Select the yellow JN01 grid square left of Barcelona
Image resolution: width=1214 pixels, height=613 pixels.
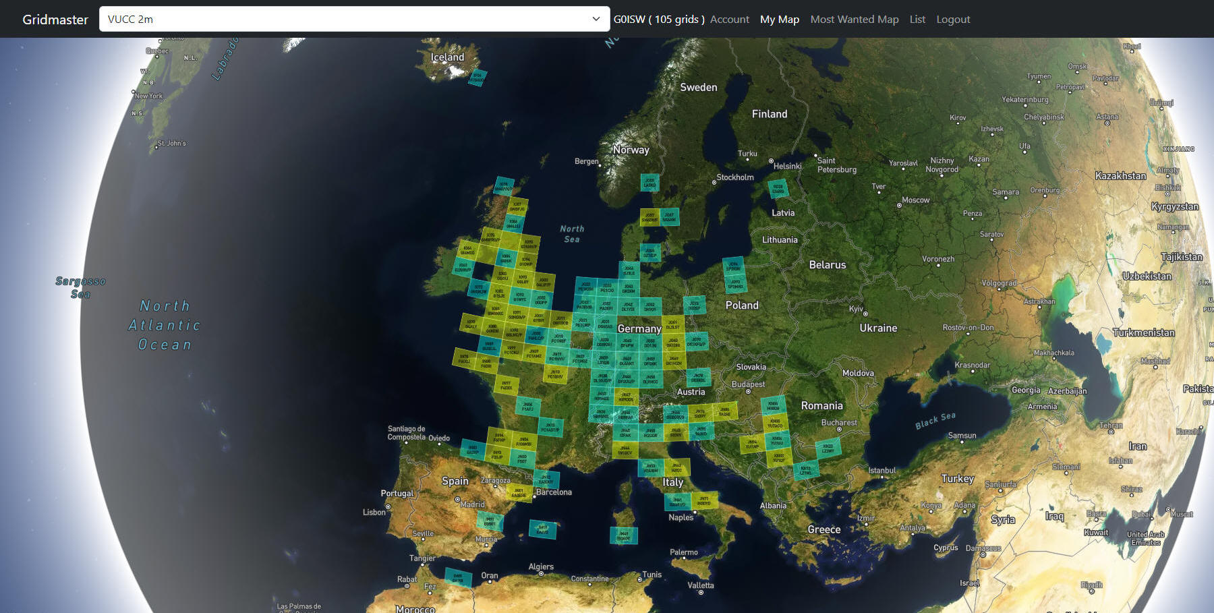[519, 493]
